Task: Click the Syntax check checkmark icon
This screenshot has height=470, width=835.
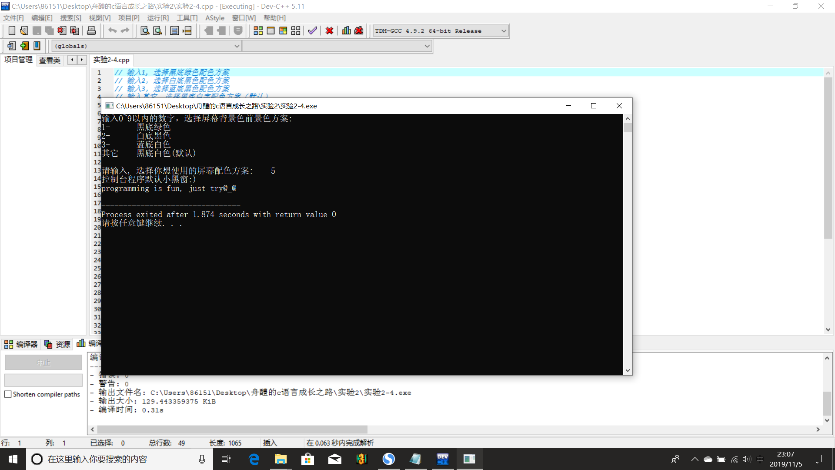Action: 312,31
